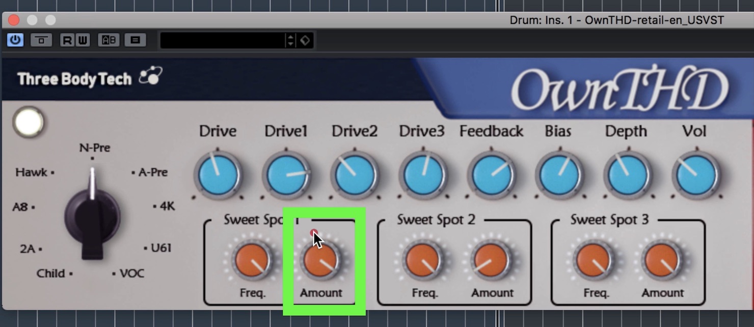Adjust the Feedback knob

[491, 175]
